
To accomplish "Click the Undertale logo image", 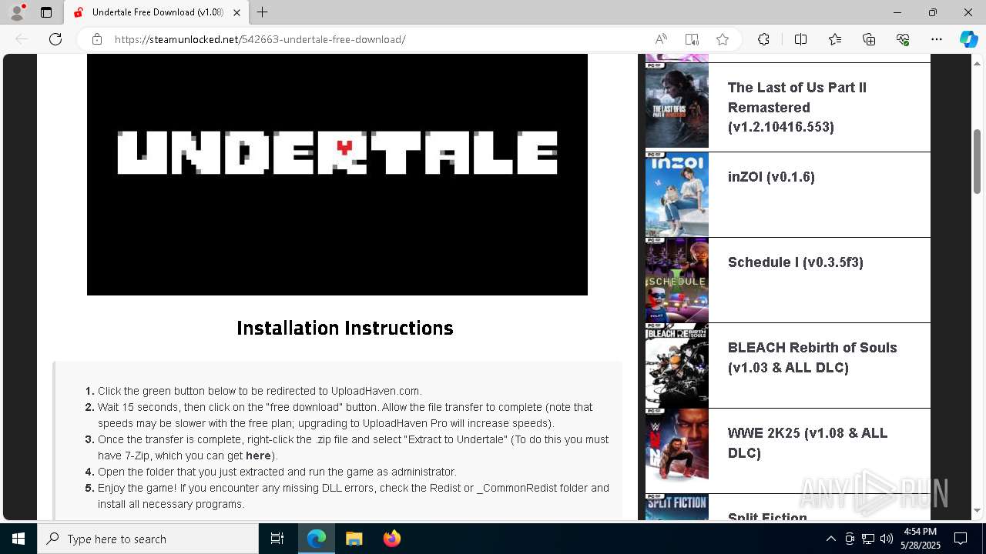I will (x=337, y=175).
